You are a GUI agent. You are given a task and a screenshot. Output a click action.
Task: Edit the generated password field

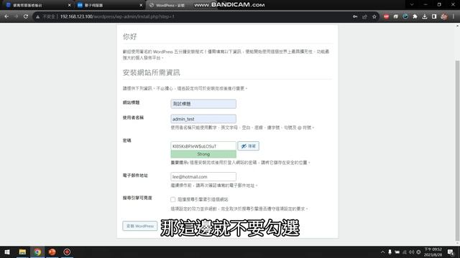tap(203, 146)
